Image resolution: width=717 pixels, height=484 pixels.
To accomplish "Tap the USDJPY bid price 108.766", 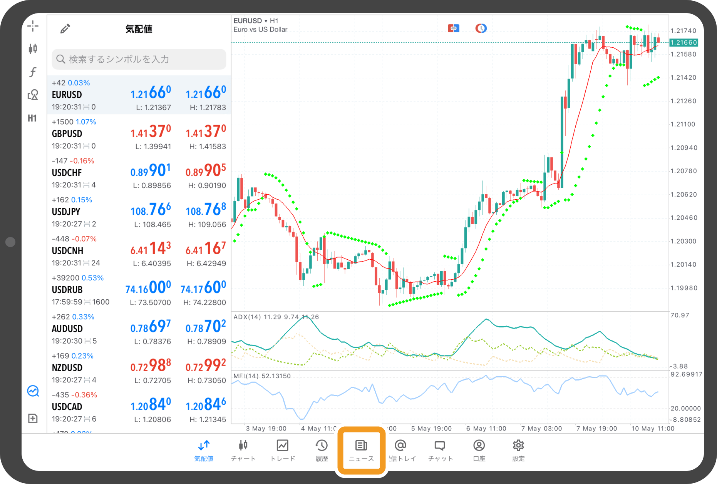I will (151, 210).
